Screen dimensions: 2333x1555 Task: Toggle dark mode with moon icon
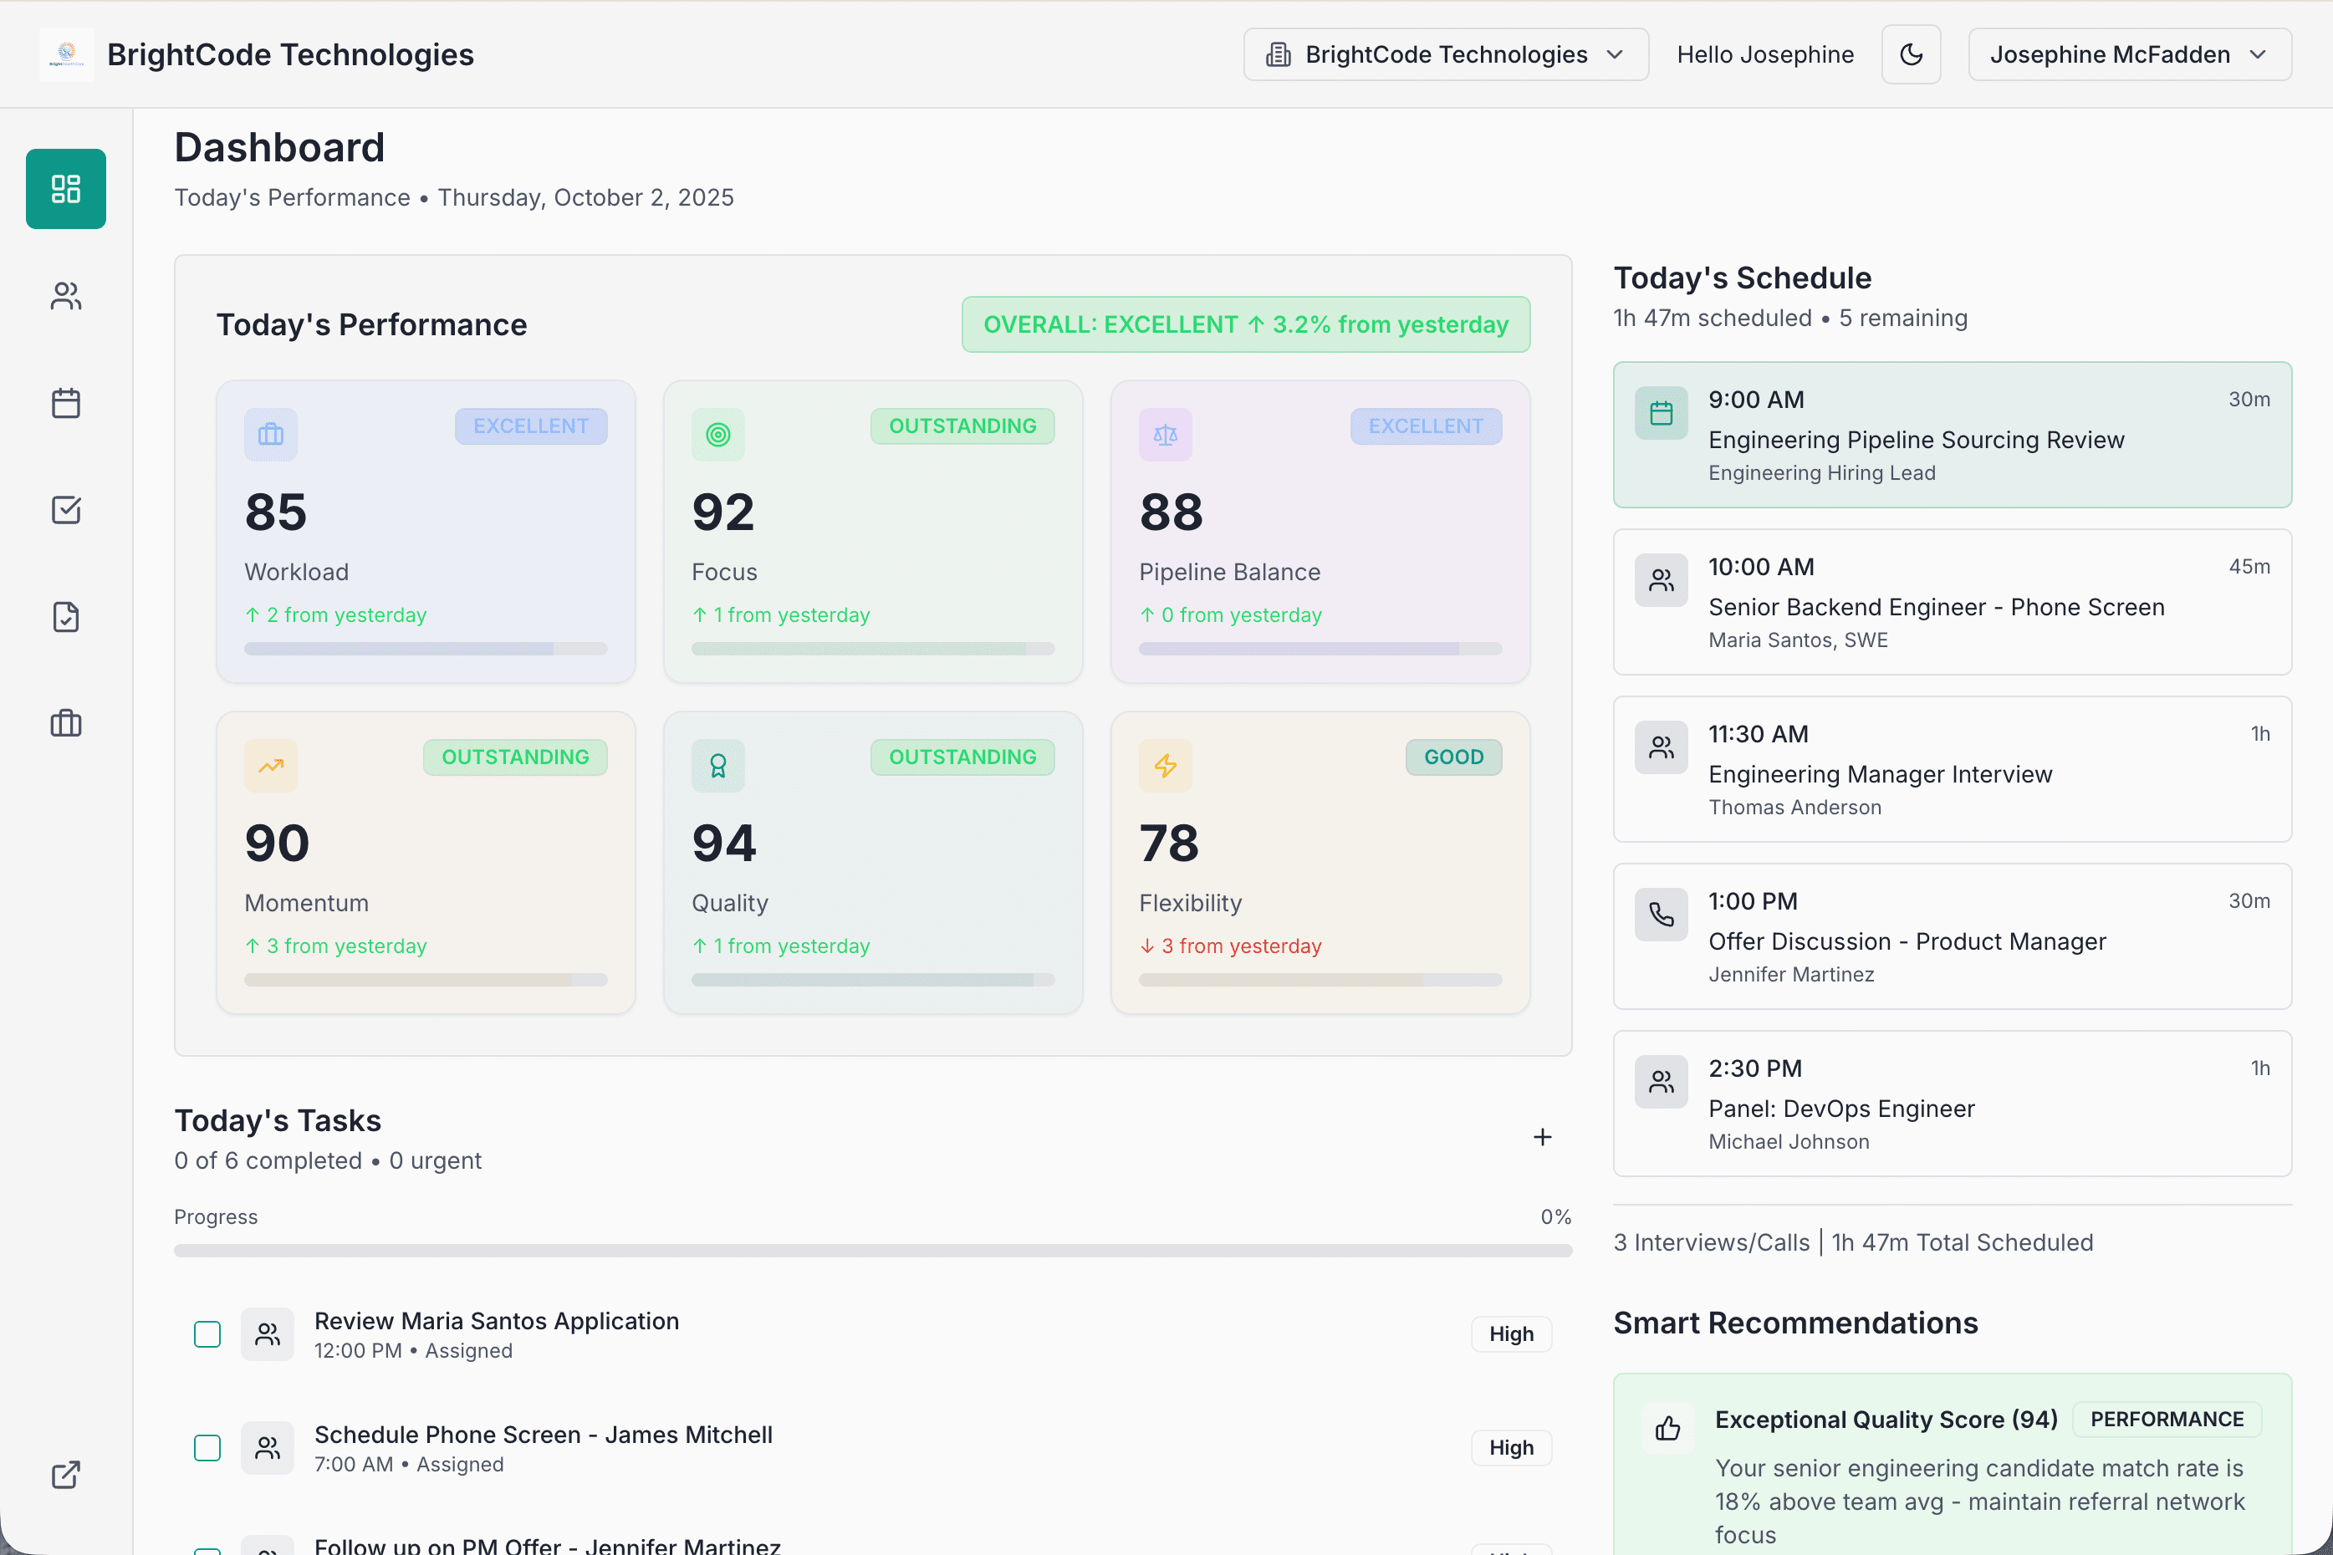coord(1911,54)
